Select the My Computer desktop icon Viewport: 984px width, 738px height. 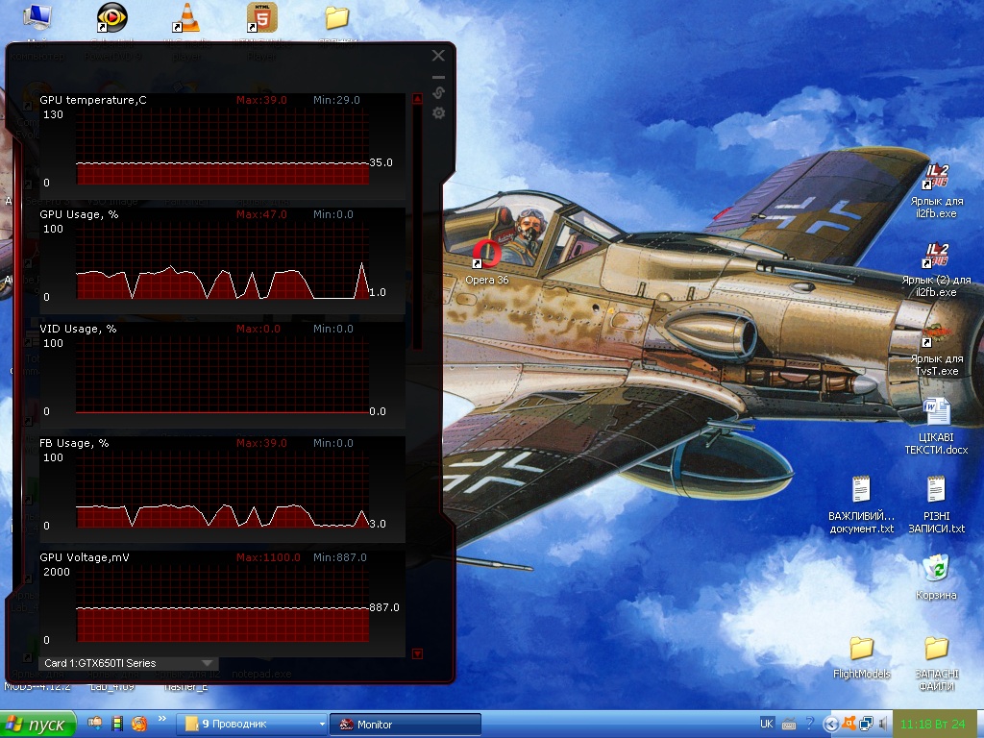tap(37, 17)
